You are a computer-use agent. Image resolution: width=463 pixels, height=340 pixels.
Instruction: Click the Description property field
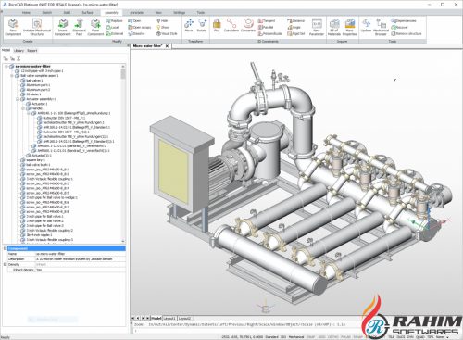(x=81, y=259)
